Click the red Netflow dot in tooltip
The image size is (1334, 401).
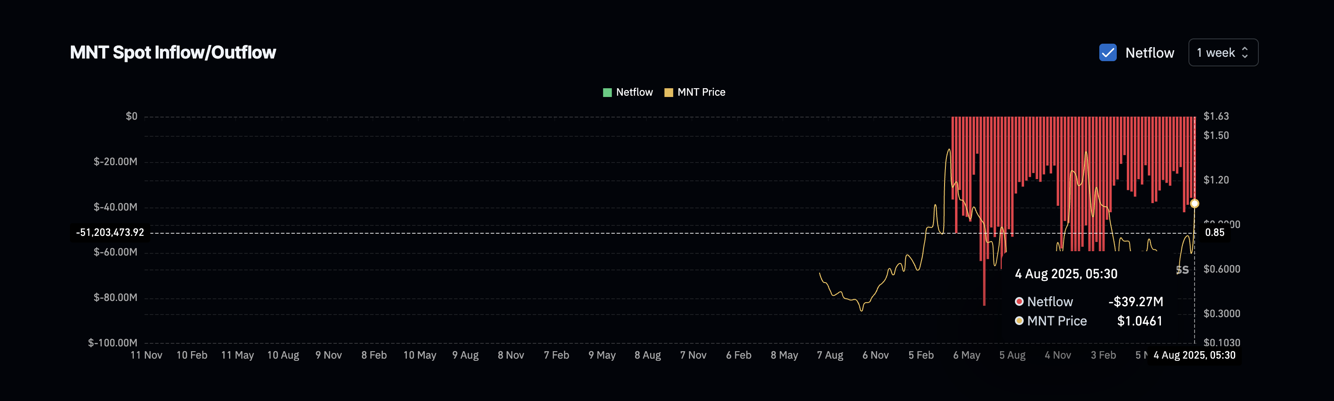1018,302
